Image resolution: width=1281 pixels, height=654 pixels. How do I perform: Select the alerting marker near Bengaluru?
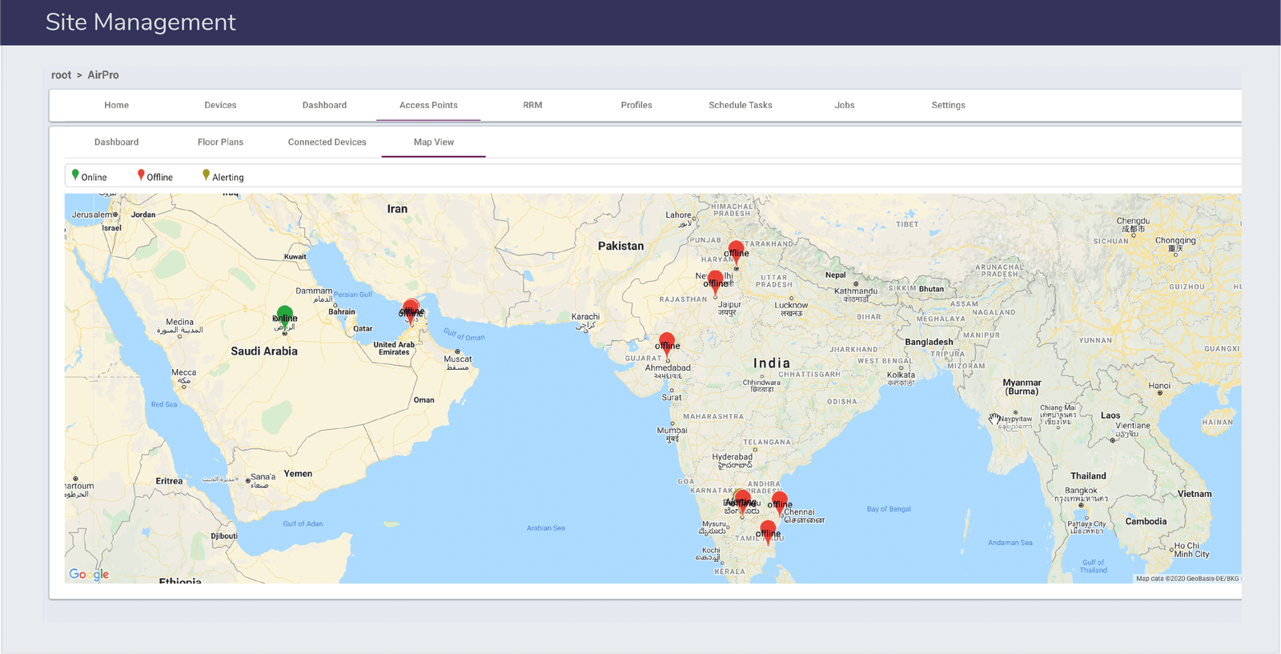click(x=741, y=500)
